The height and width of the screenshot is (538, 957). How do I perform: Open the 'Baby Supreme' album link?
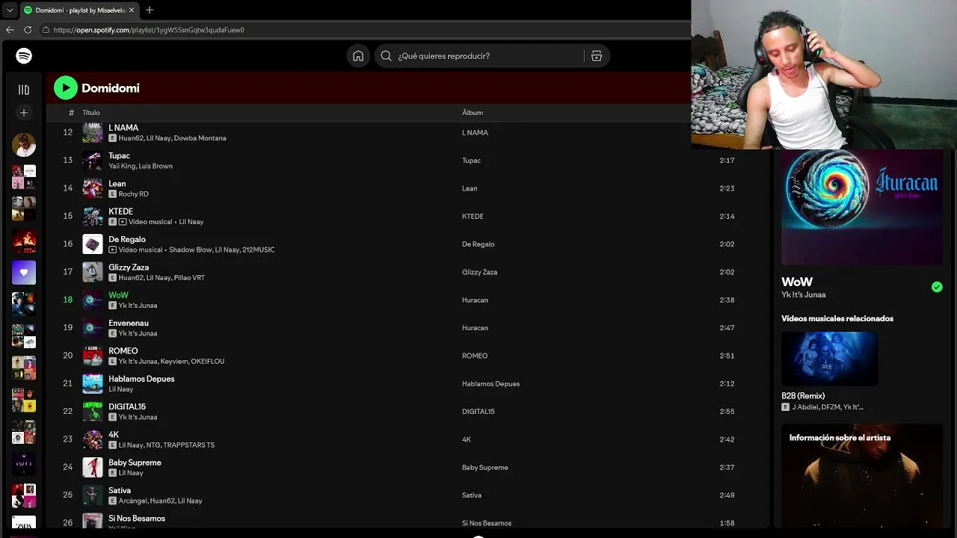[x=485, y=468]
